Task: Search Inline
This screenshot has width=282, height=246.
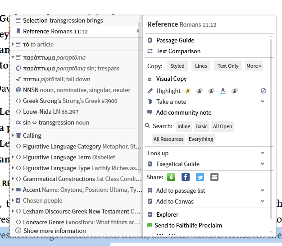Action: pos(184,126)
